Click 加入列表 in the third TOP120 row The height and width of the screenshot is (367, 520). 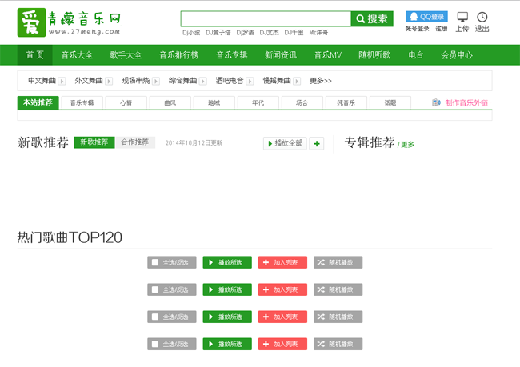(x=282, y=317)
